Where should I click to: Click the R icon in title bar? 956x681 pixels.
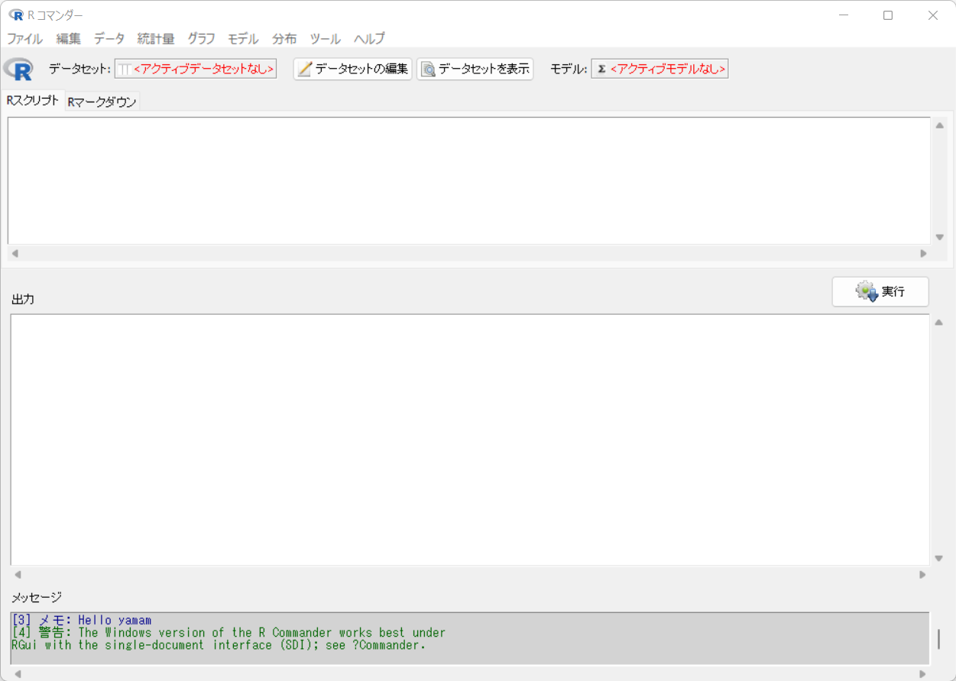click(x=15, y=15)
